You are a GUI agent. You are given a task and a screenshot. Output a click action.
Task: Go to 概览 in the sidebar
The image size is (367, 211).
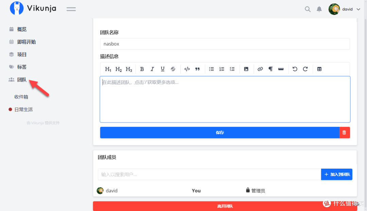point(22,29)
